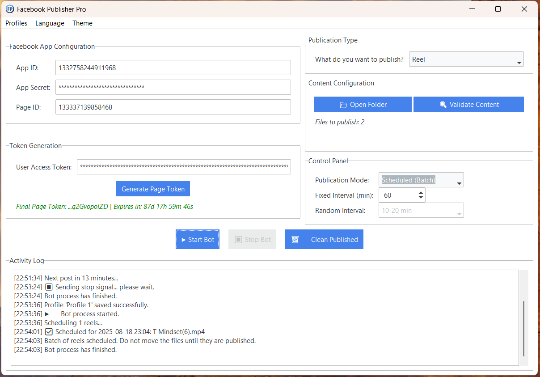The image size is (540, 377).
Task: Close the Facebook Publisher Pro window
Action: click(524, 9)
